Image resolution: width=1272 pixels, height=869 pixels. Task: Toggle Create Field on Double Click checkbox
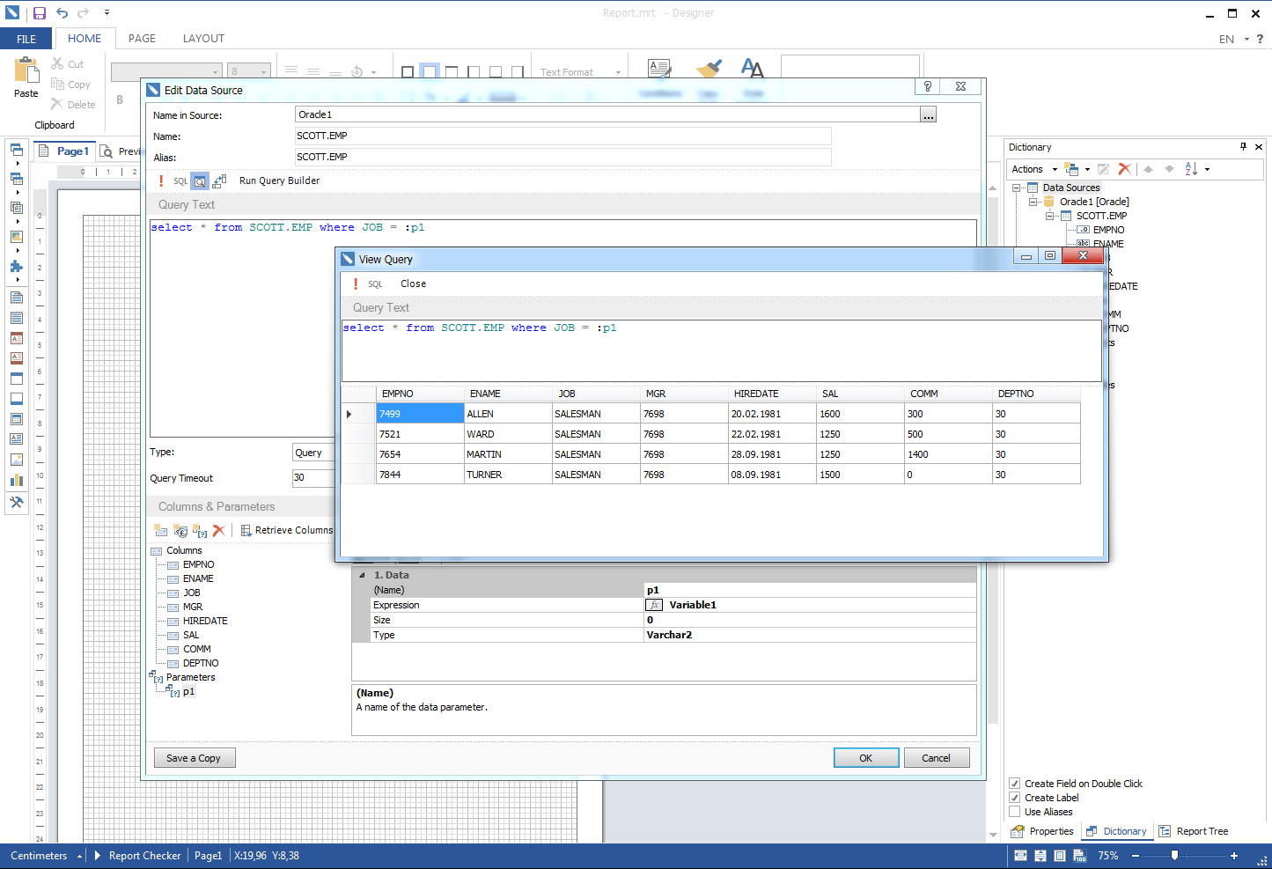coord(1015,784)
